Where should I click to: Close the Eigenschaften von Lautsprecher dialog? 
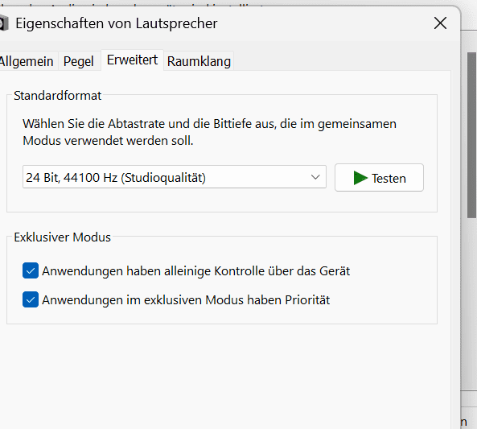[x=440, y=23]
